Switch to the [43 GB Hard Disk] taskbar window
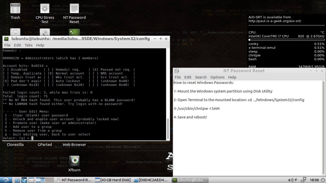This screenshot has height=183, width=326. [113, 180]
